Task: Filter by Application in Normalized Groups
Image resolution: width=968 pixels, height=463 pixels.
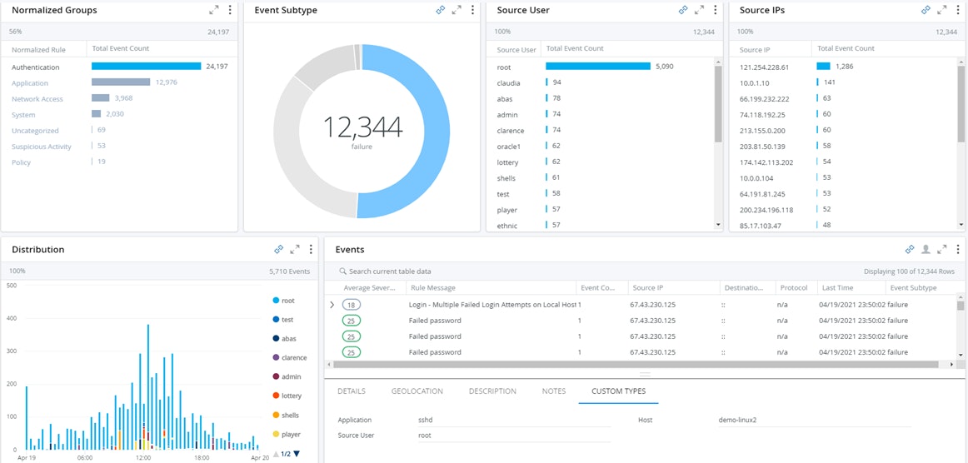Action: click(30, 83)
